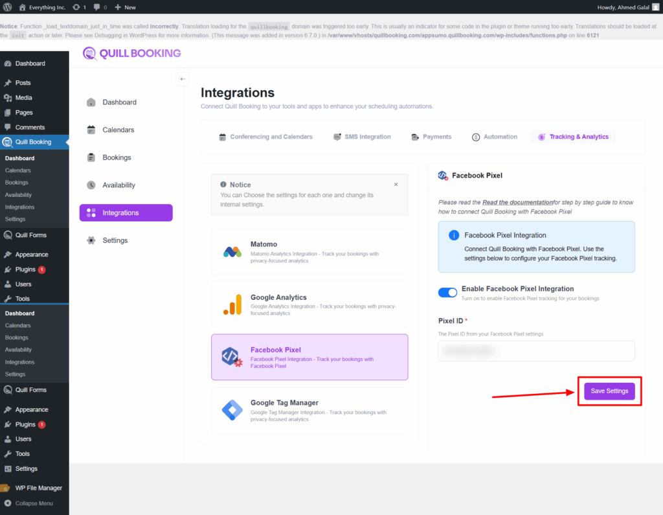Click the Pixel ID input field
The image size is (663, 515).
tap(536, 351)
